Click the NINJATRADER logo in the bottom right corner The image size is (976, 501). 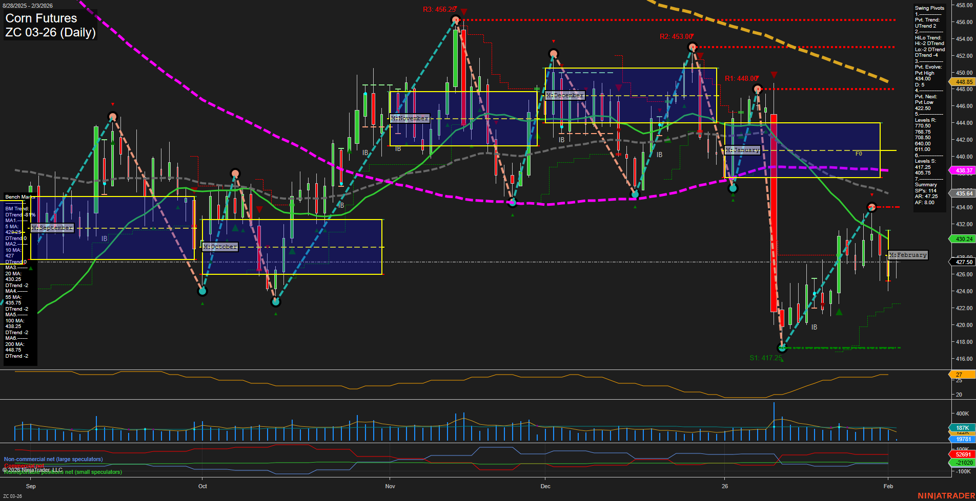[x=946, y=495]
